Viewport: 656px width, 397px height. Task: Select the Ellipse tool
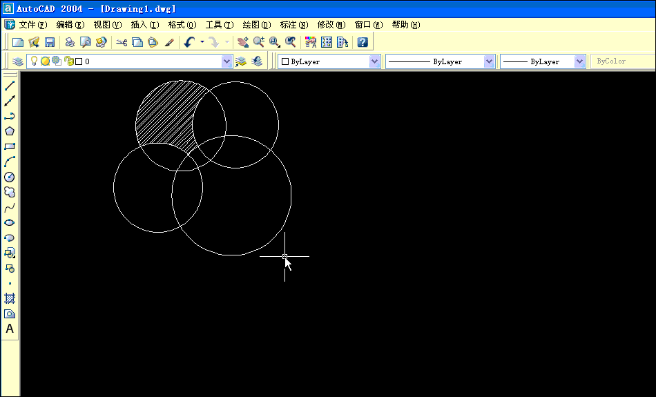coord(10,222)
